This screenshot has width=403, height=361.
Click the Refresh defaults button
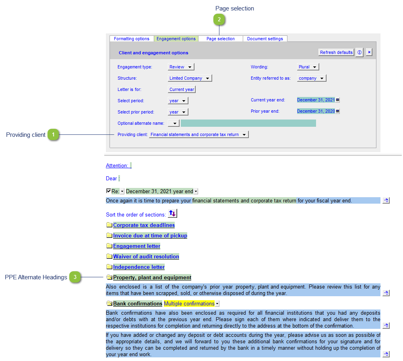pos(336,52)
